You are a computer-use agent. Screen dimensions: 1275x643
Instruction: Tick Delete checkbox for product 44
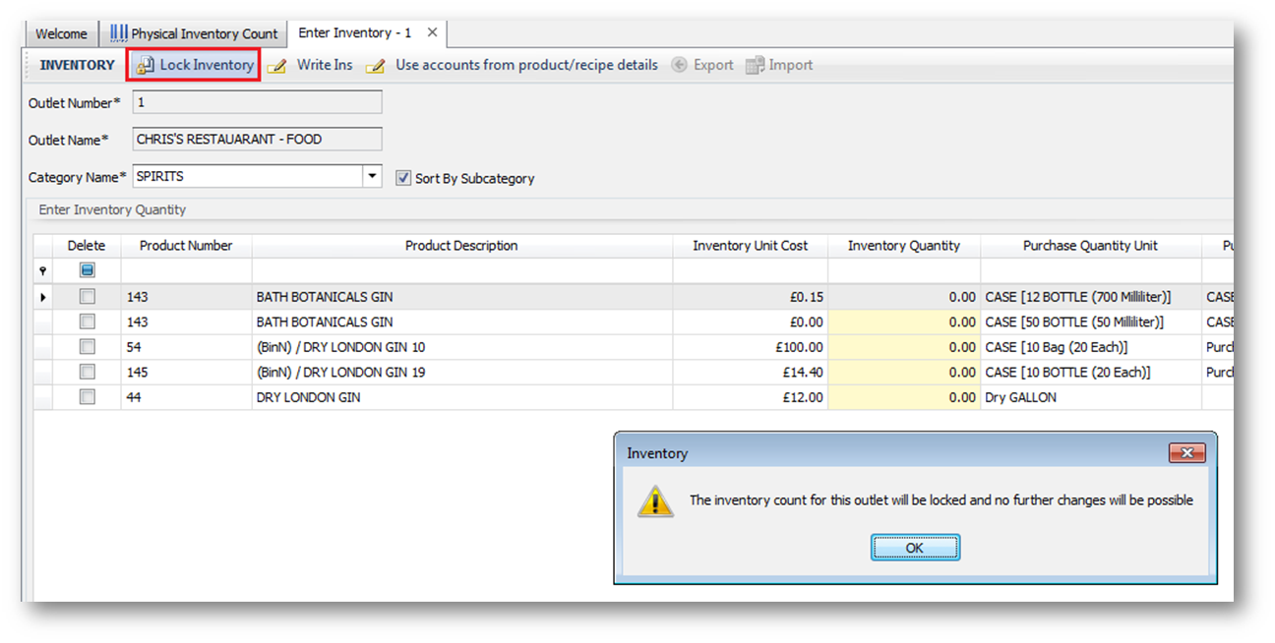(x=88, y=397)
